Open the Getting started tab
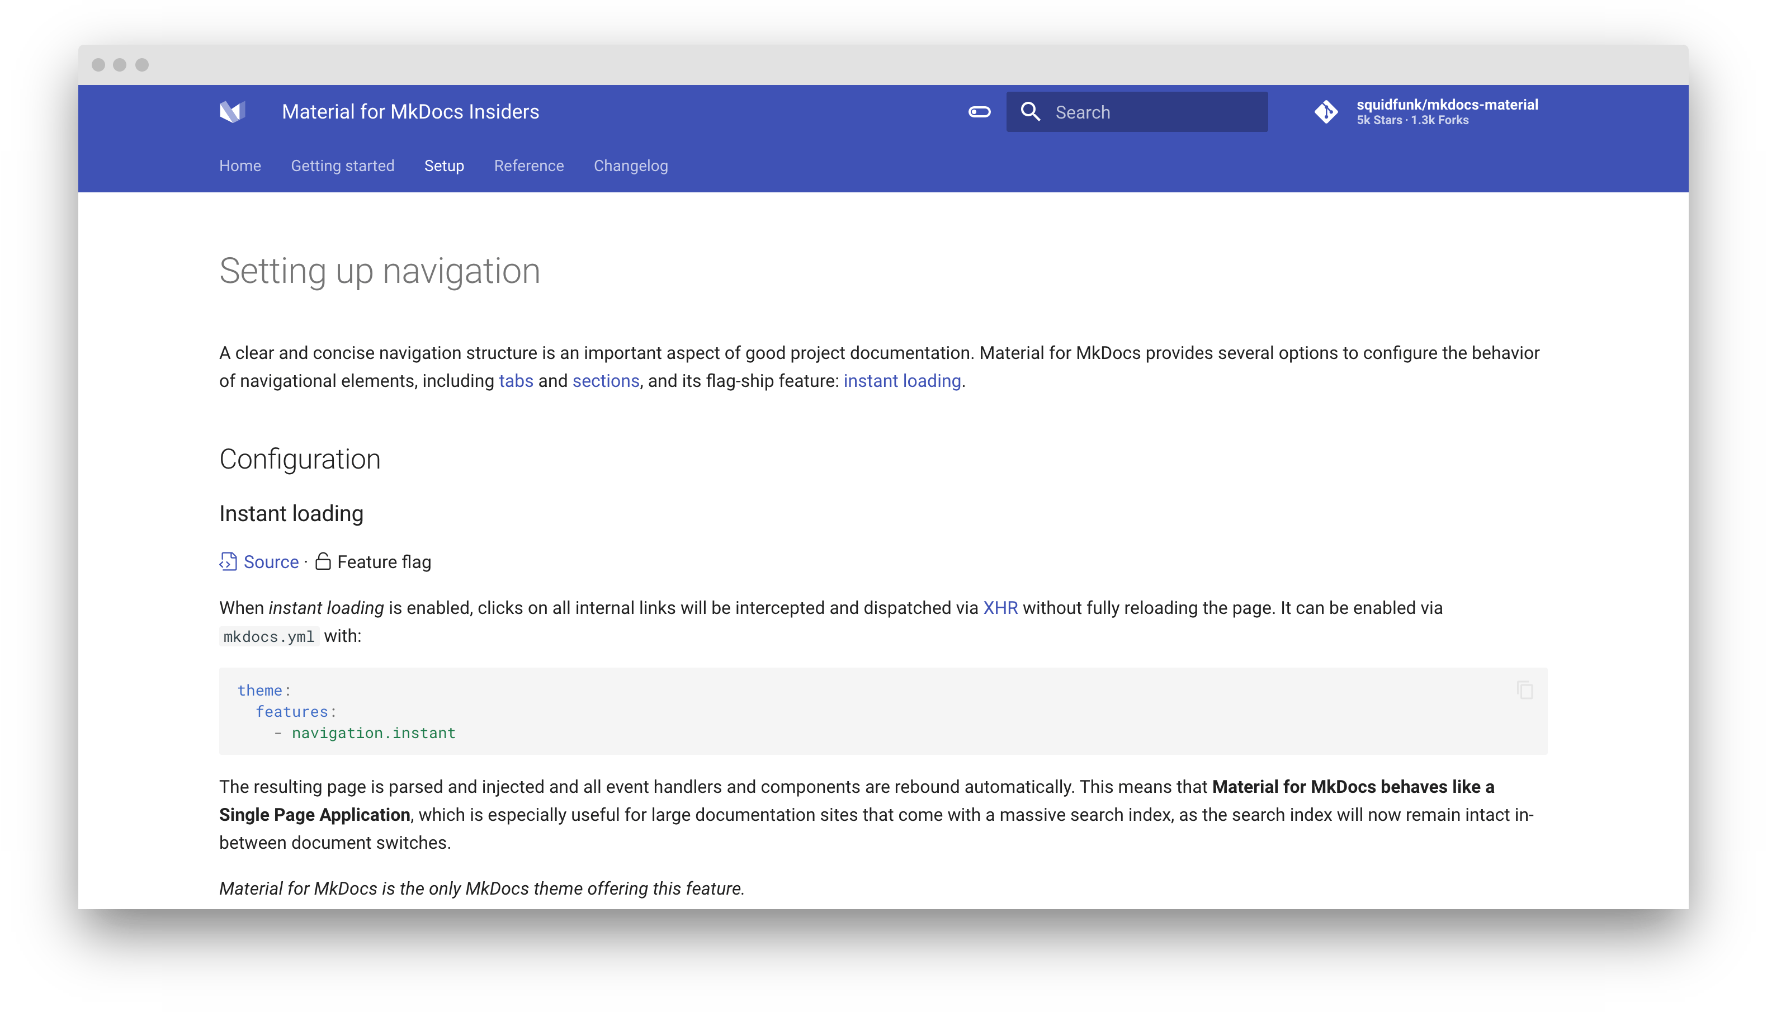The height and width of the screenshot is (1021, 1767). click(342, 166)
